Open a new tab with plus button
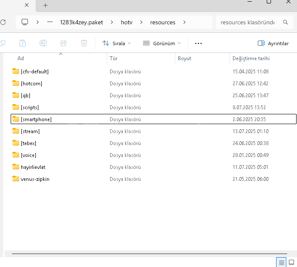This screenshot has height=267, width=297. (x=45, y=5)
